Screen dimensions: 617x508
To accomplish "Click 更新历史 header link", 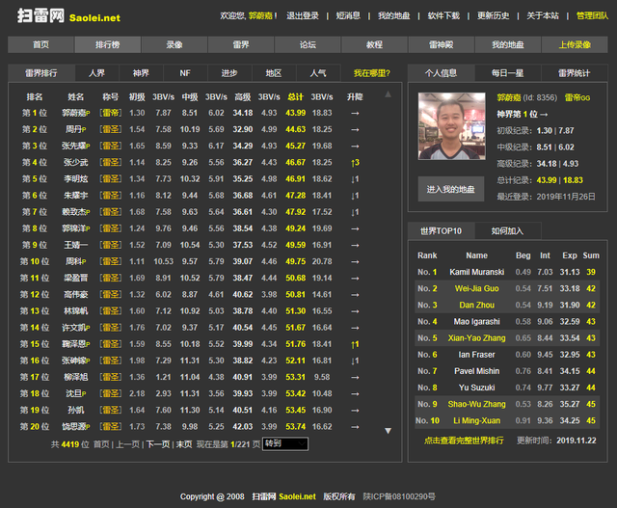I will 493,15.
